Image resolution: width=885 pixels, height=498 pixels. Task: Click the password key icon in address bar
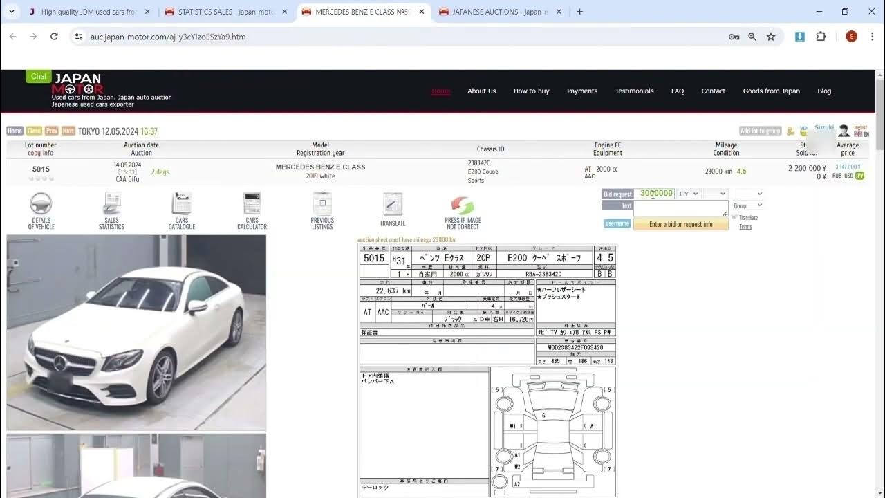coord(734,37)
